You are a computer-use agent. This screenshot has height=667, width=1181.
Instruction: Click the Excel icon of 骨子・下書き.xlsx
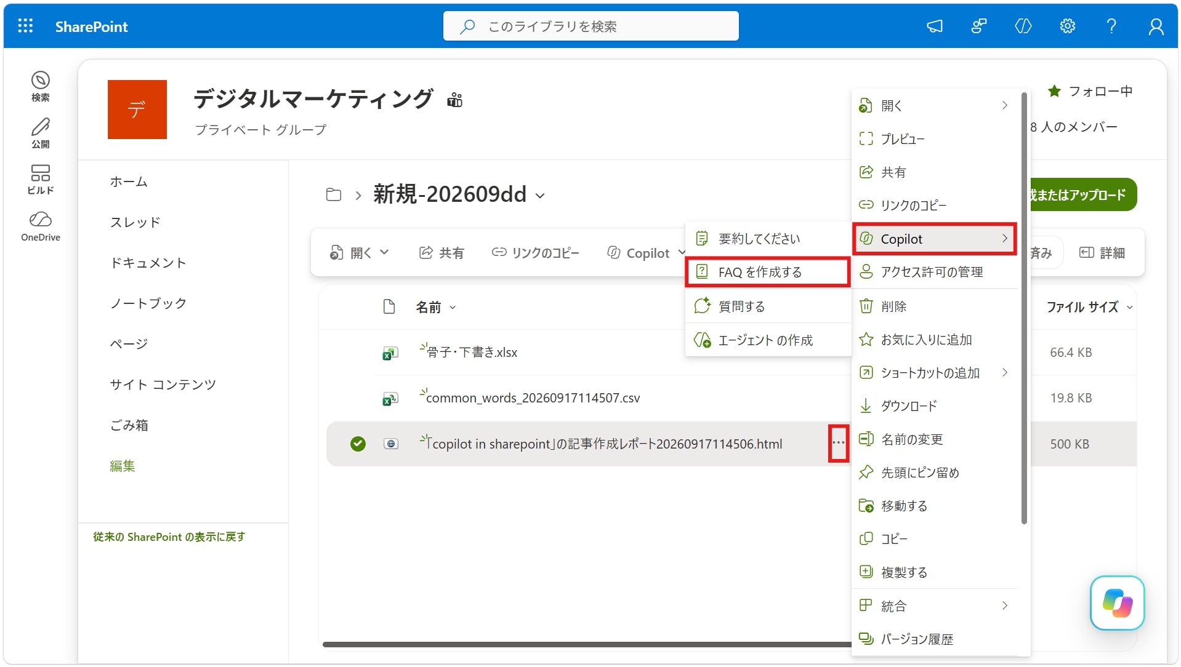point(390,353)
